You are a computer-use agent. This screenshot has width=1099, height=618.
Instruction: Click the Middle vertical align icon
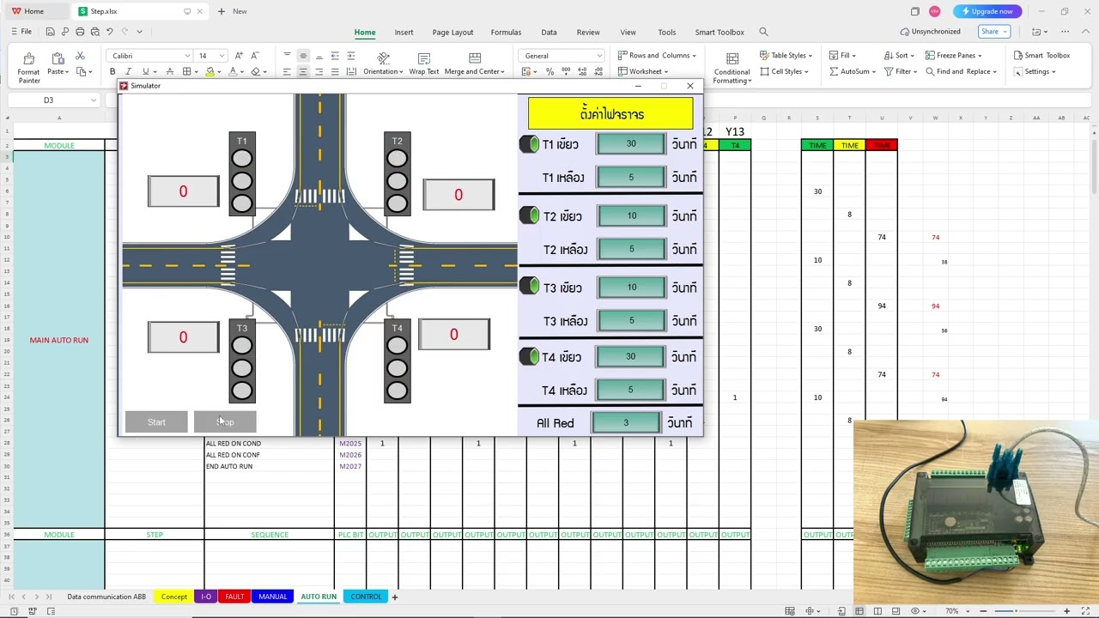[x=303, y=56]
